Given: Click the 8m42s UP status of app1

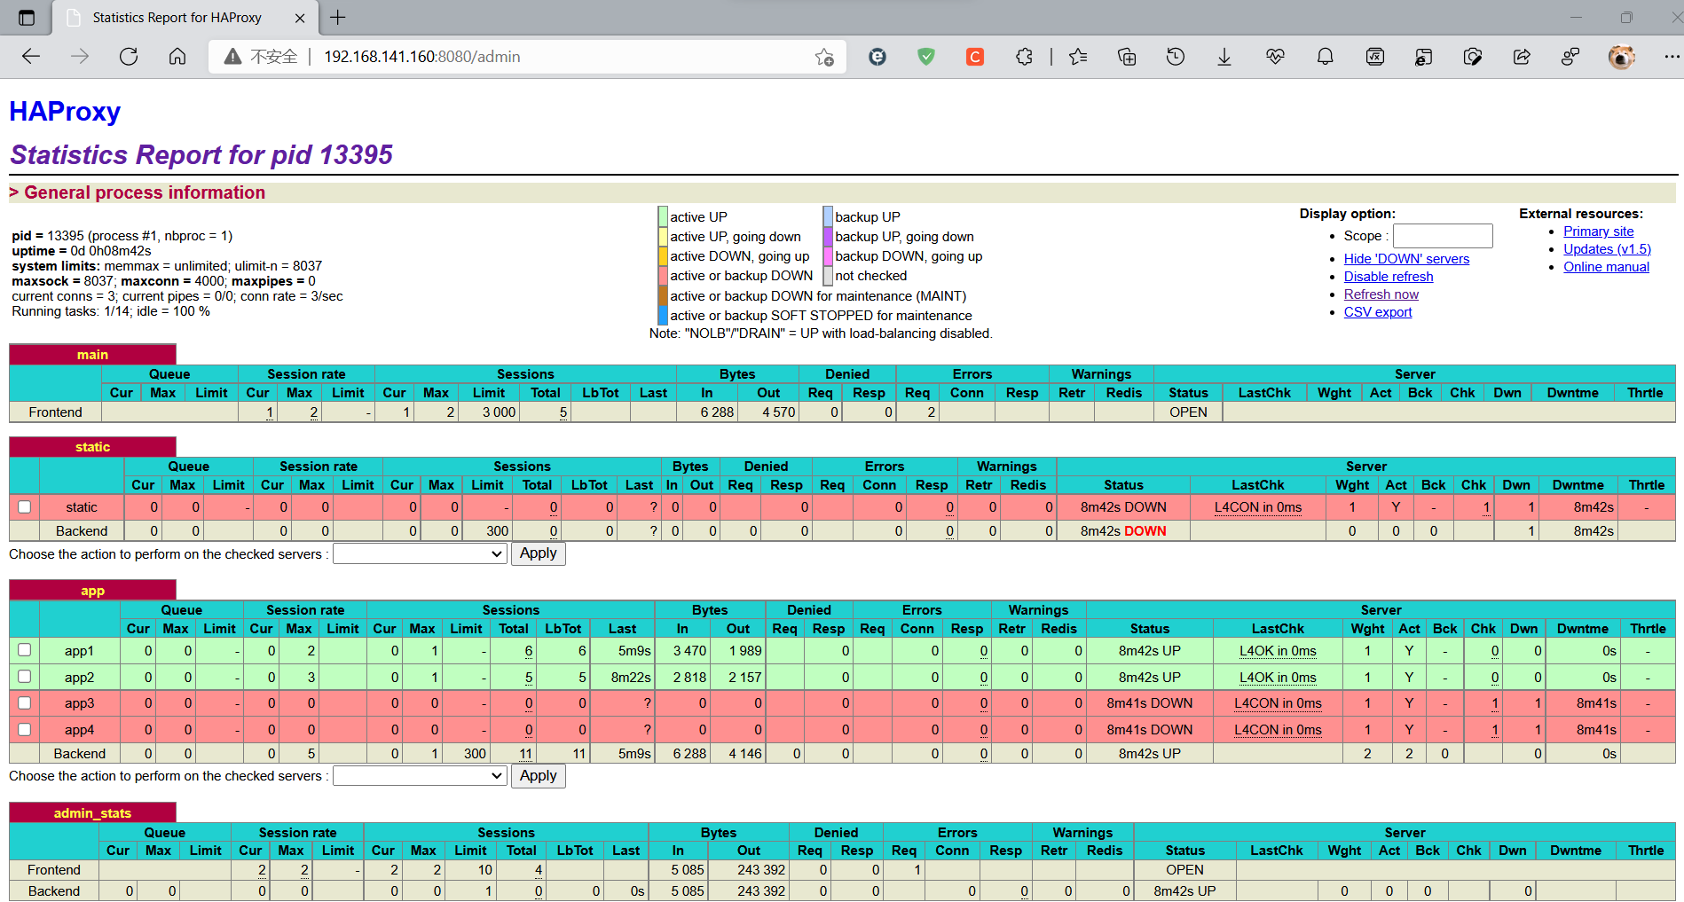Looking at the screenshot, I should [1150, 651].
